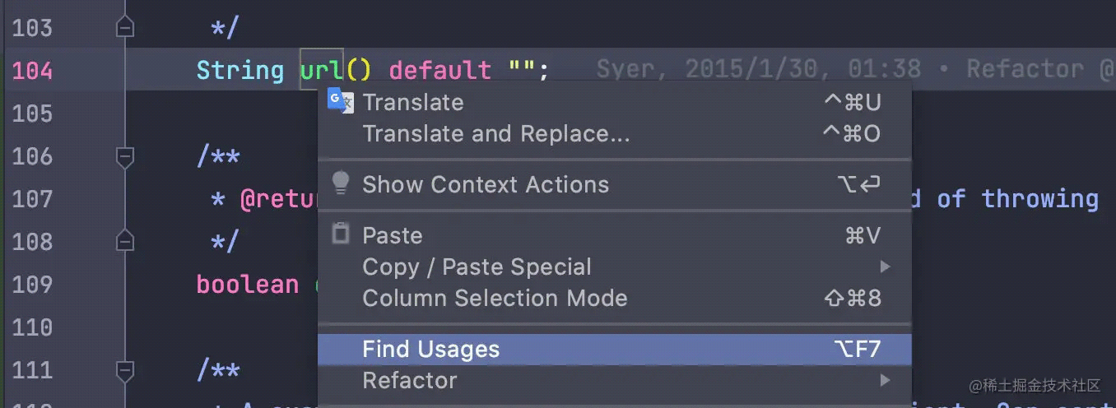Click the clipboard icon next to Paste
The width and height of the screenshot is (1116, 408).
point(340,234)
